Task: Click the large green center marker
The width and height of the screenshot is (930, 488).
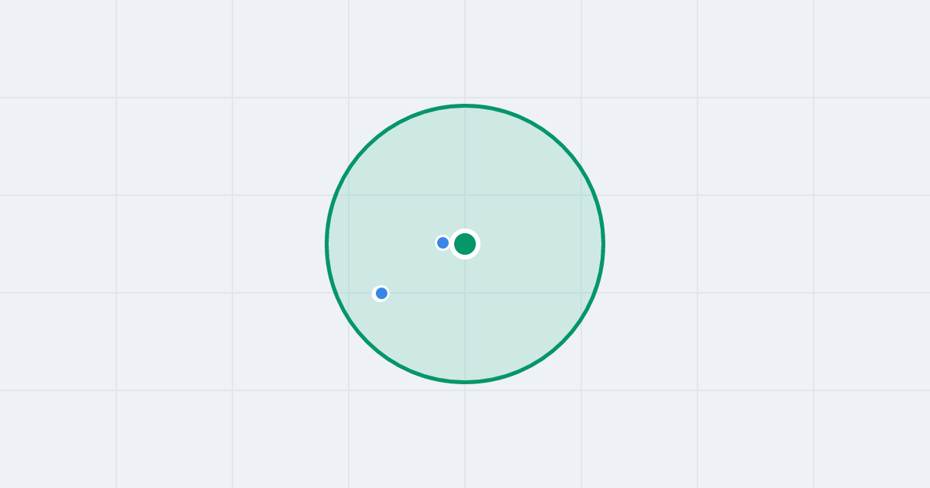Action: pos(465,244)
